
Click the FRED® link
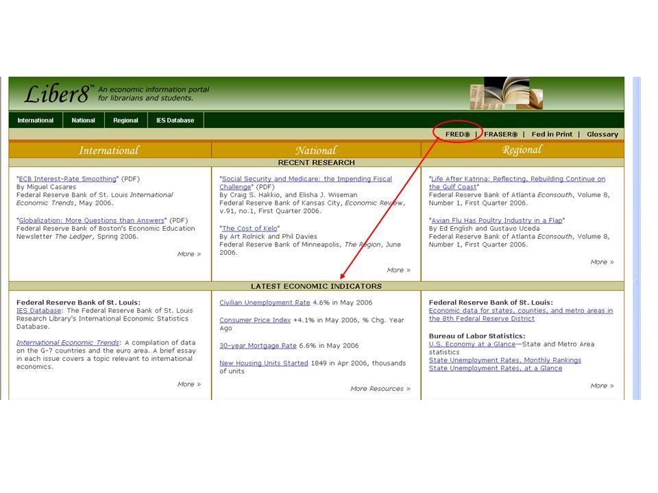[x=457, y=134]
